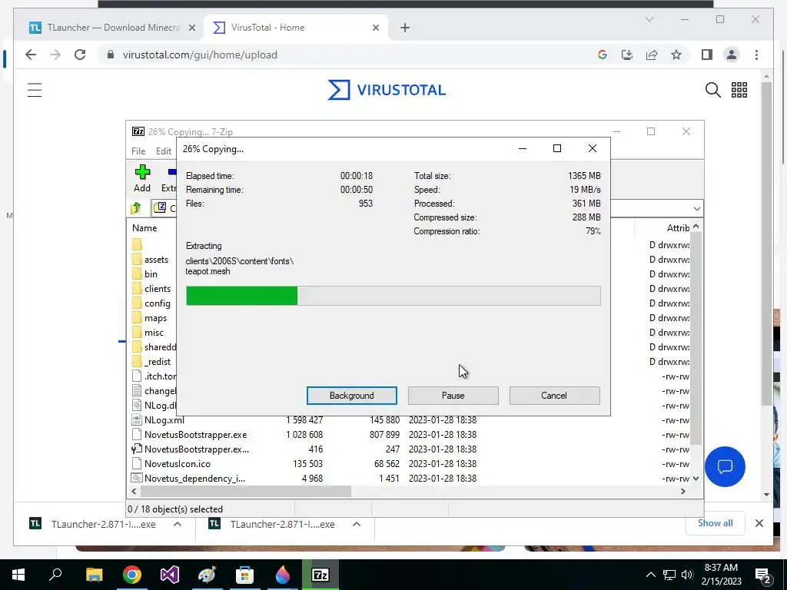Viewport: 787px width, 590px height.
Task: Open the VirusTotal apps grid
Action: [x=739, y=90]
